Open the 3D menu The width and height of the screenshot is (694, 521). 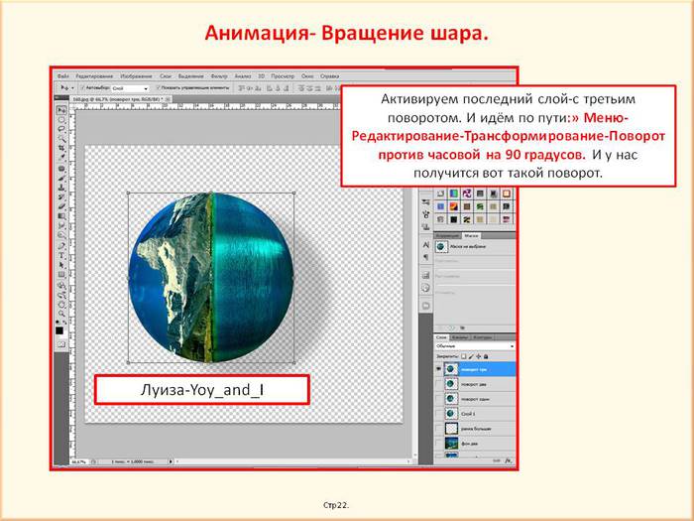point(261,76)
